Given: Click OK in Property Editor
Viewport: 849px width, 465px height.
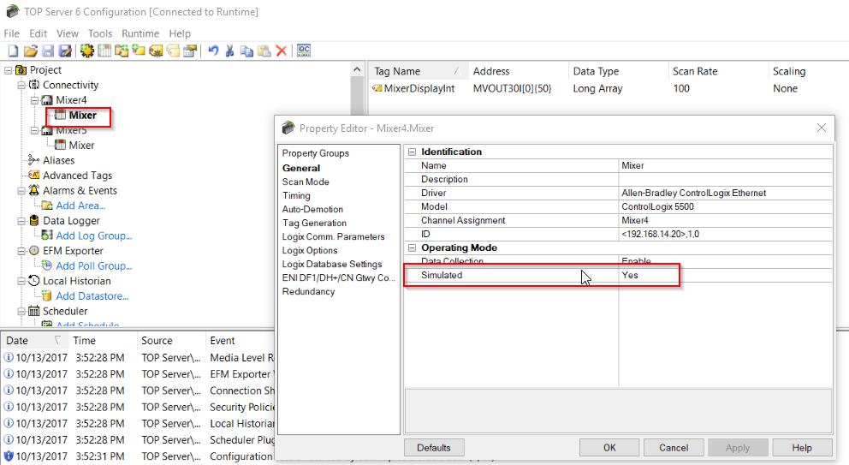Looking at the screenshot, I should tap(609, 448).
